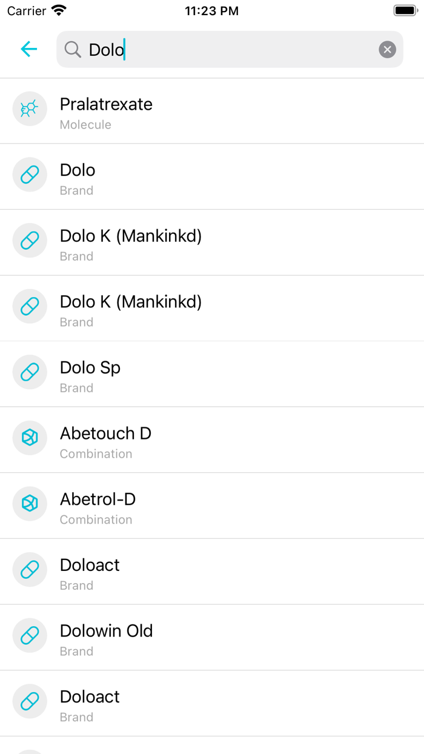
Task: Tap the pill icon beside Dolo Sp
Action: click(30, 372)
